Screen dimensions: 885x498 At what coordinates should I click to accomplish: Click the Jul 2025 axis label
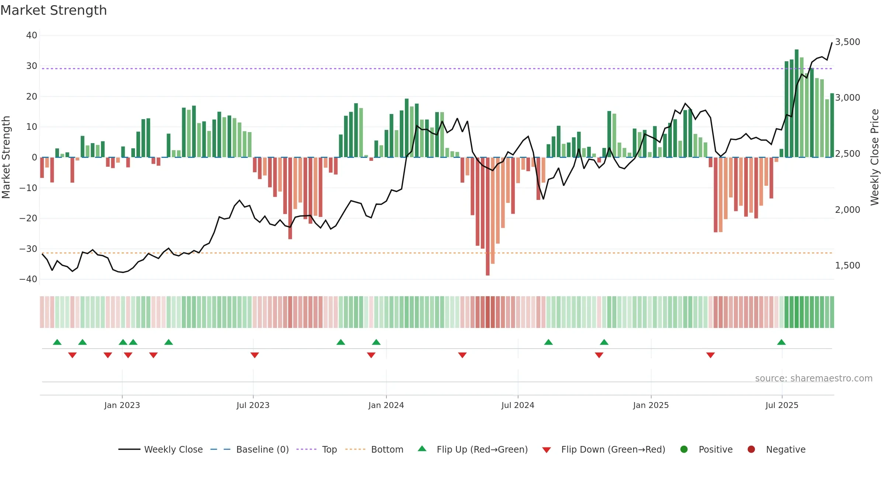[782, 405]
